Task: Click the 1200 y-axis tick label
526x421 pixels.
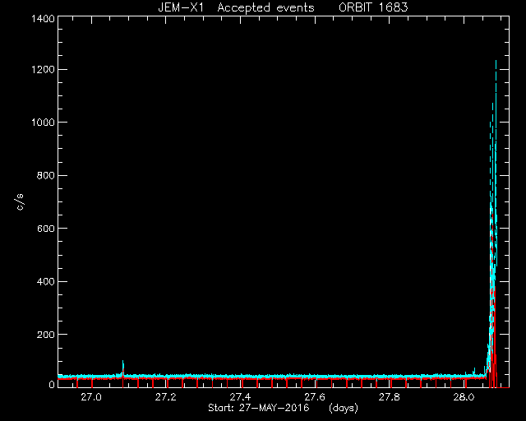Action: (x=43, y=70)
